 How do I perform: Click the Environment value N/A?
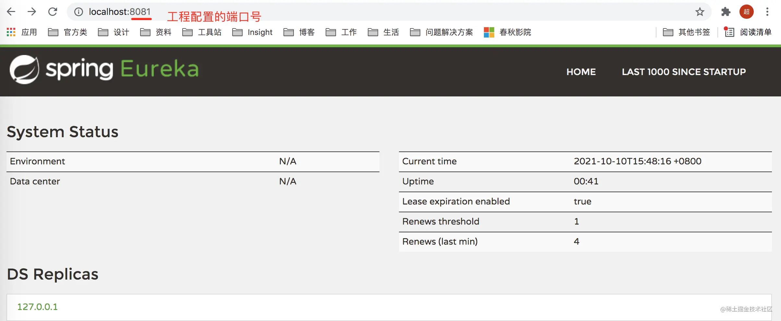288,161
